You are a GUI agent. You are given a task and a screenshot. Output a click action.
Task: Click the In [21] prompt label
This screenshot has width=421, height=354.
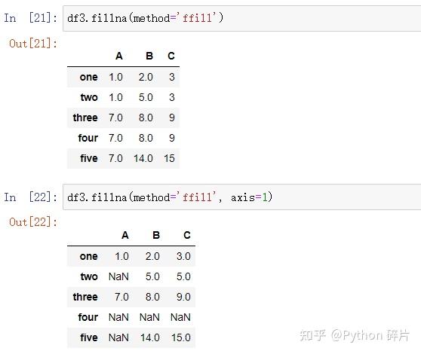point(31,18)
